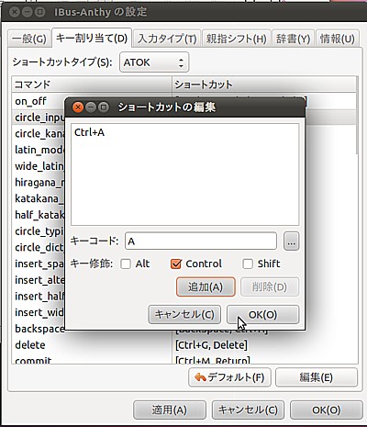Select the insert_space command row
The height and width of the screenshot is (427, 367).
pyautogui.click(x=39, y=264)
